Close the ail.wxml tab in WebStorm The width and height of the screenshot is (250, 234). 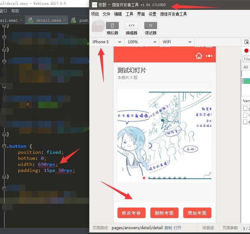[21, 20]
